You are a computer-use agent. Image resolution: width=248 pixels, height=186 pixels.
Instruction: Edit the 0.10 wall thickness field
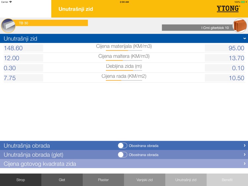(x=225, y=68)
